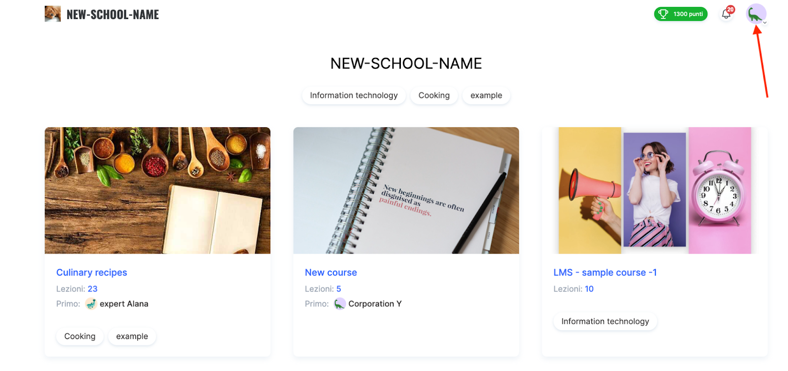The height and width of the screenshot is (371, 788).
Task: Open the Culinary recipes course link
Action: coord(92,272)
